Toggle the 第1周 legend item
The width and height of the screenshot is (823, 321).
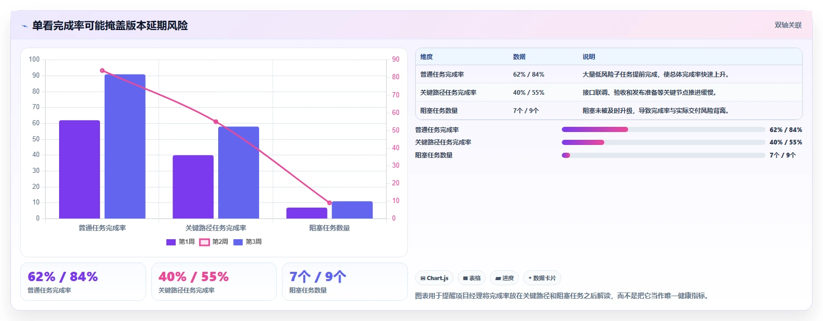(180, 242)
